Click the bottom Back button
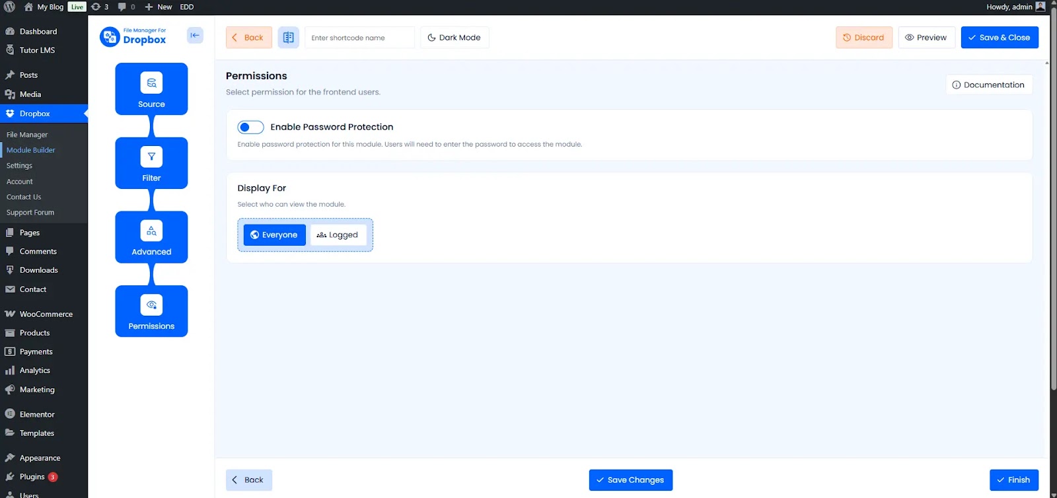The image size is (1057, 498). click(249, 480)
